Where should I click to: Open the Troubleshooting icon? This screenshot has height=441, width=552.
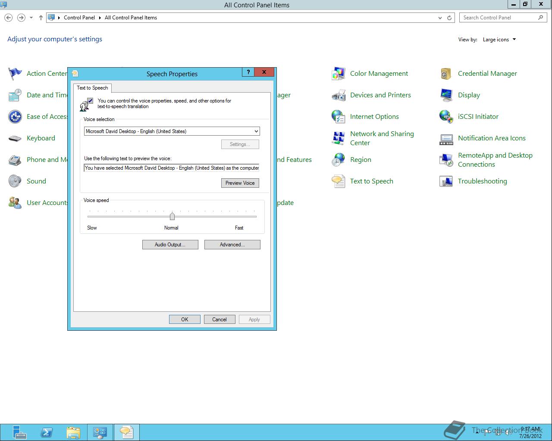tap(446, 181)
